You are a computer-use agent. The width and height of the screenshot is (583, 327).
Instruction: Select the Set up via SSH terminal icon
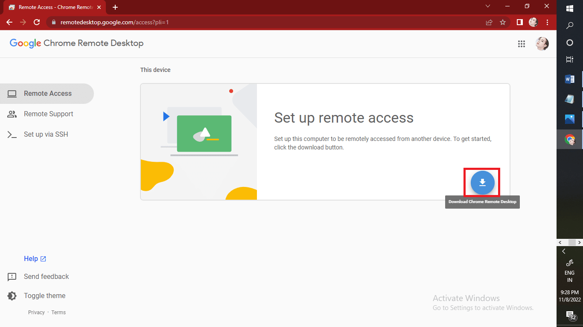pos(12,134)
